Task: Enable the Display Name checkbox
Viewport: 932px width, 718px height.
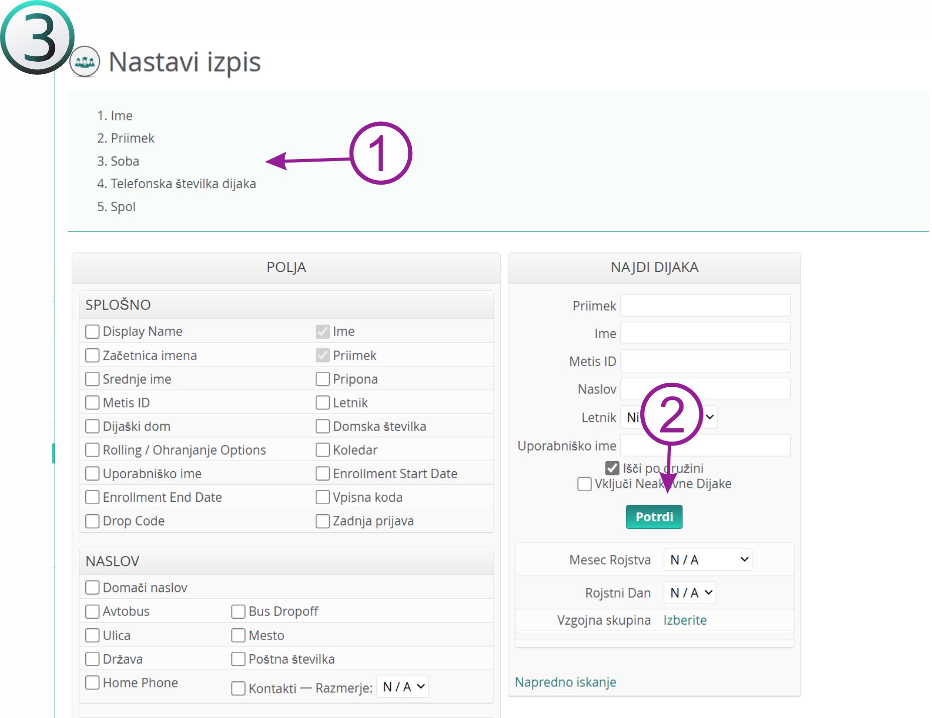Action: 92,332
